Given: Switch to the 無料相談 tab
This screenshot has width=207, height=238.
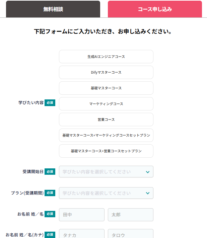Looking at the screenshot, I should click(x=53, y=9).
